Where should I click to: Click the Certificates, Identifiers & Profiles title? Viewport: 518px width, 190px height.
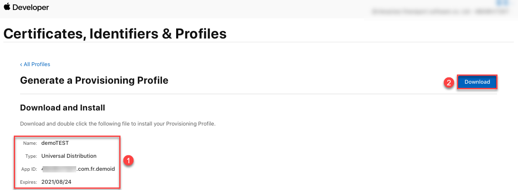pos(115,33)
